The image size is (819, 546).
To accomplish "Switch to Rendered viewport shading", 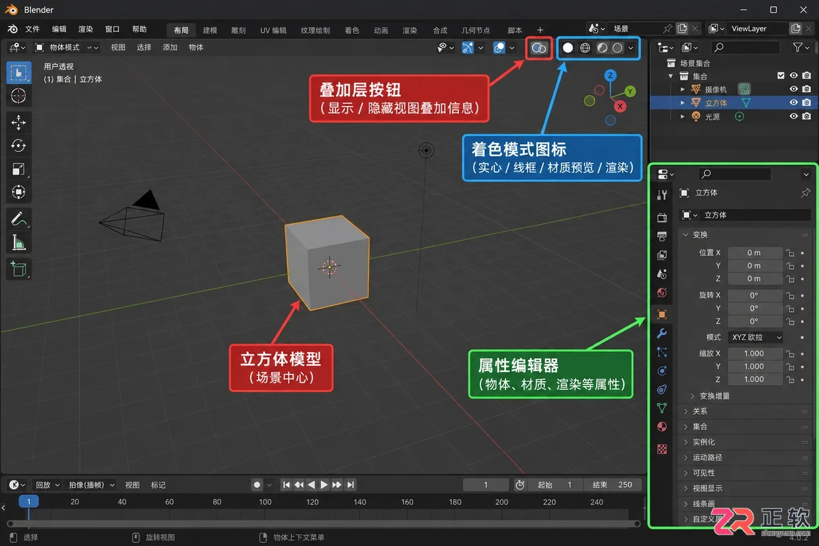I will pyautogui.click(x=617, y=48).
